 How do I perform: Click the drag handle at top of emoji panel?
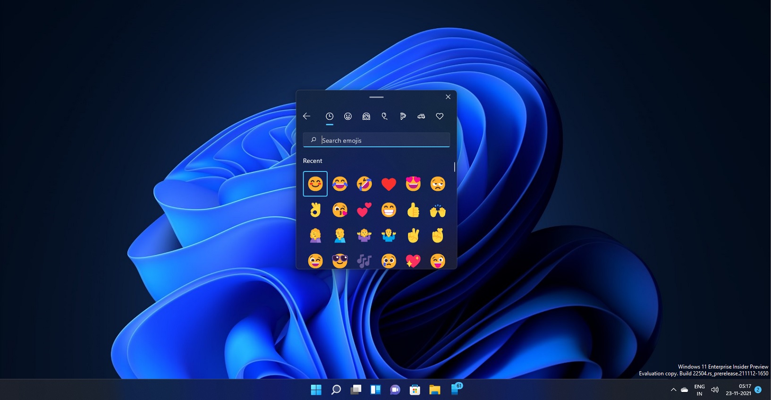click(x=376, y=97)
